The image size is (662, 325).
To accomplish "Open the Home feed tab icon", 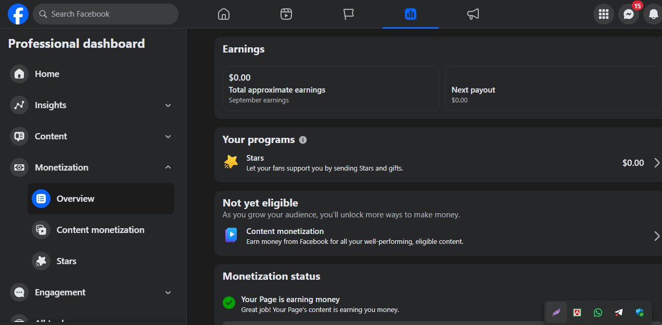I will click(223, 14).
